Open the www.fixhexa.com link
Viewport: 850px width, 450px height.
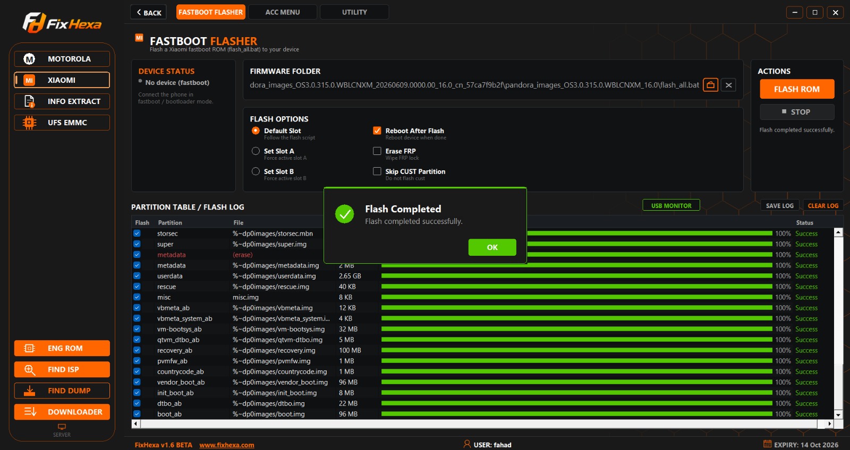coord(227,445)
